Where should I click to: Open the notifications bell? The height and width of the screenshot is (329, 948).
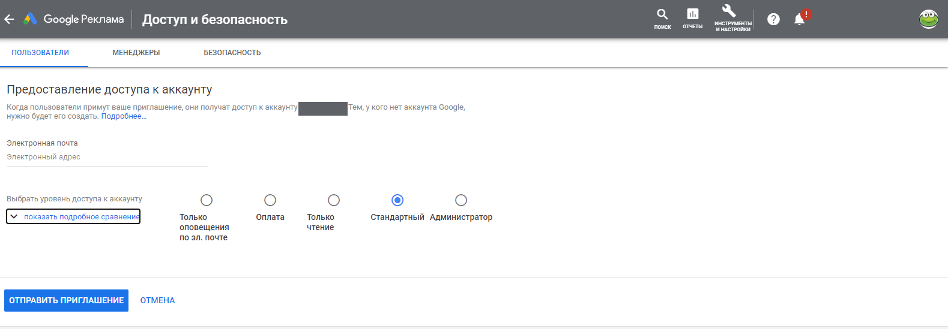(800, 19)
